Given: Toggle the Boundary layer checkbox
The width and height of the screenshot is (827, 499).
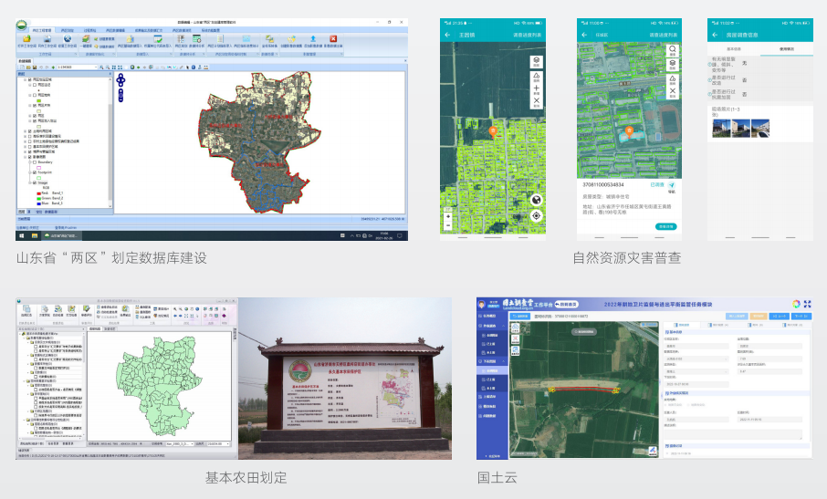Looking at the screenshot, I should 33,162.
